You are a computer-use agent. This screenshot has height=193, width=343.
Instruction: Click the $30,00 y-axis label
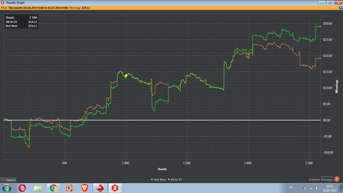pyautogui.click(x=327, y=24)
